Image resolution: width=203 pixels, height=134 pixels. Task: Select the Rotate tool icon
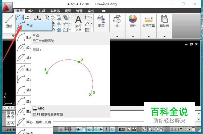(x=52, y=17)
